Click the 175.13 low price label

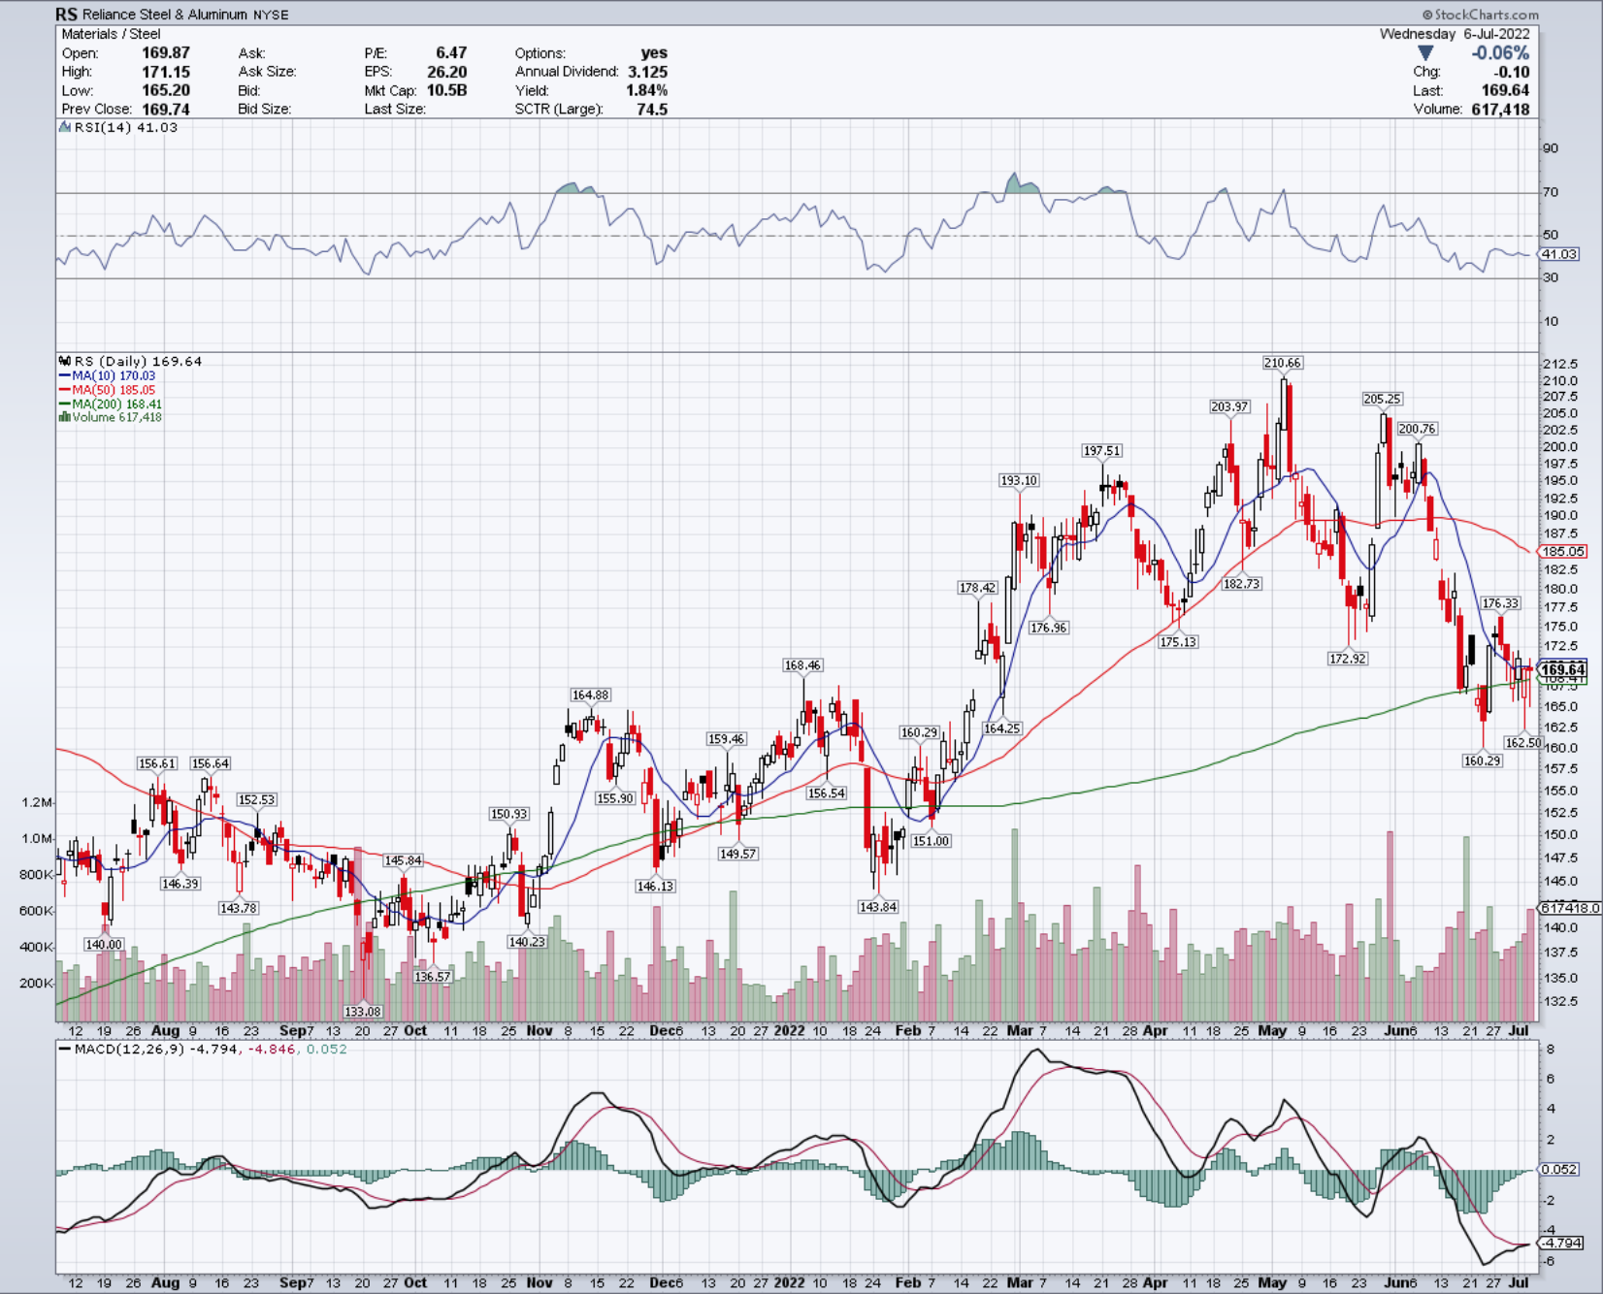coord(1178,642)
